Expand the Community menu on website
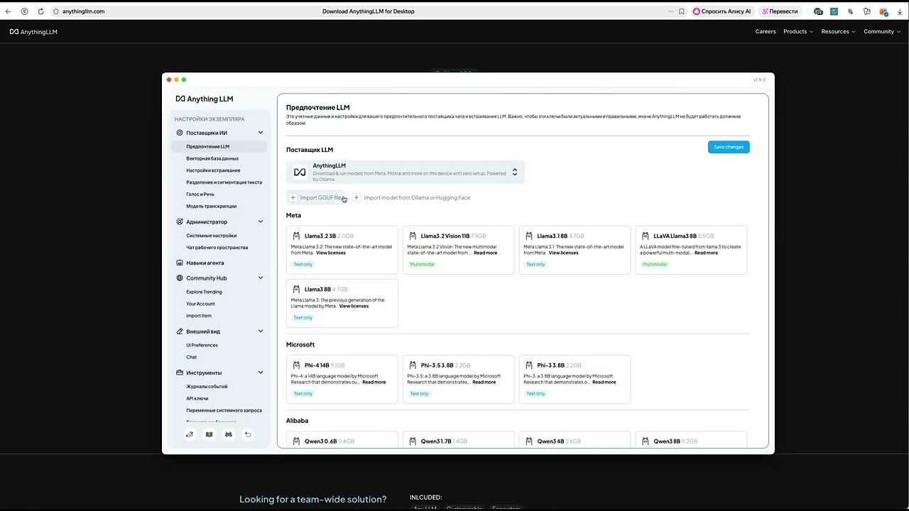 point(881,31)
